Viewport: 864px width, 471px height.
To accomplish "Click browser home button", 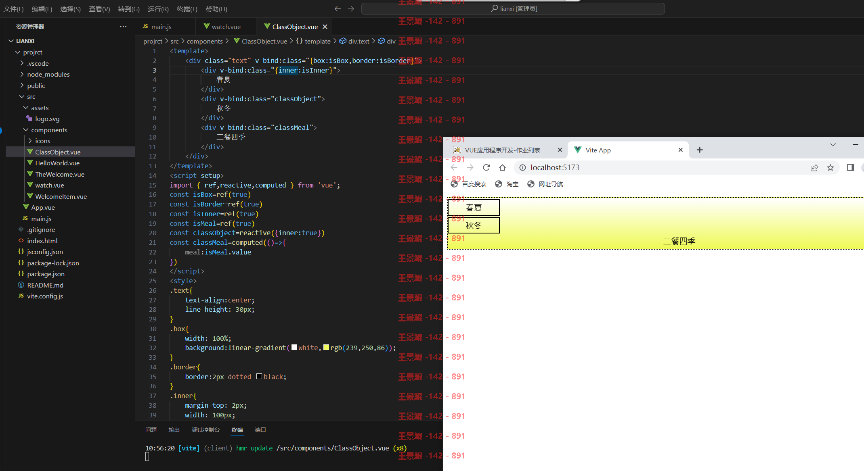I will click(502, 167).
